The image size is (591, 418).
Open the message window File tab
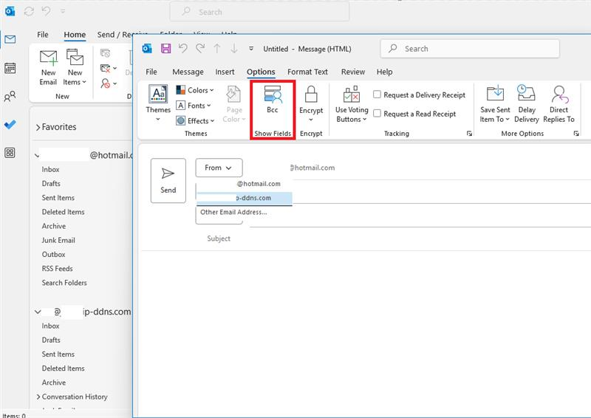151,72
